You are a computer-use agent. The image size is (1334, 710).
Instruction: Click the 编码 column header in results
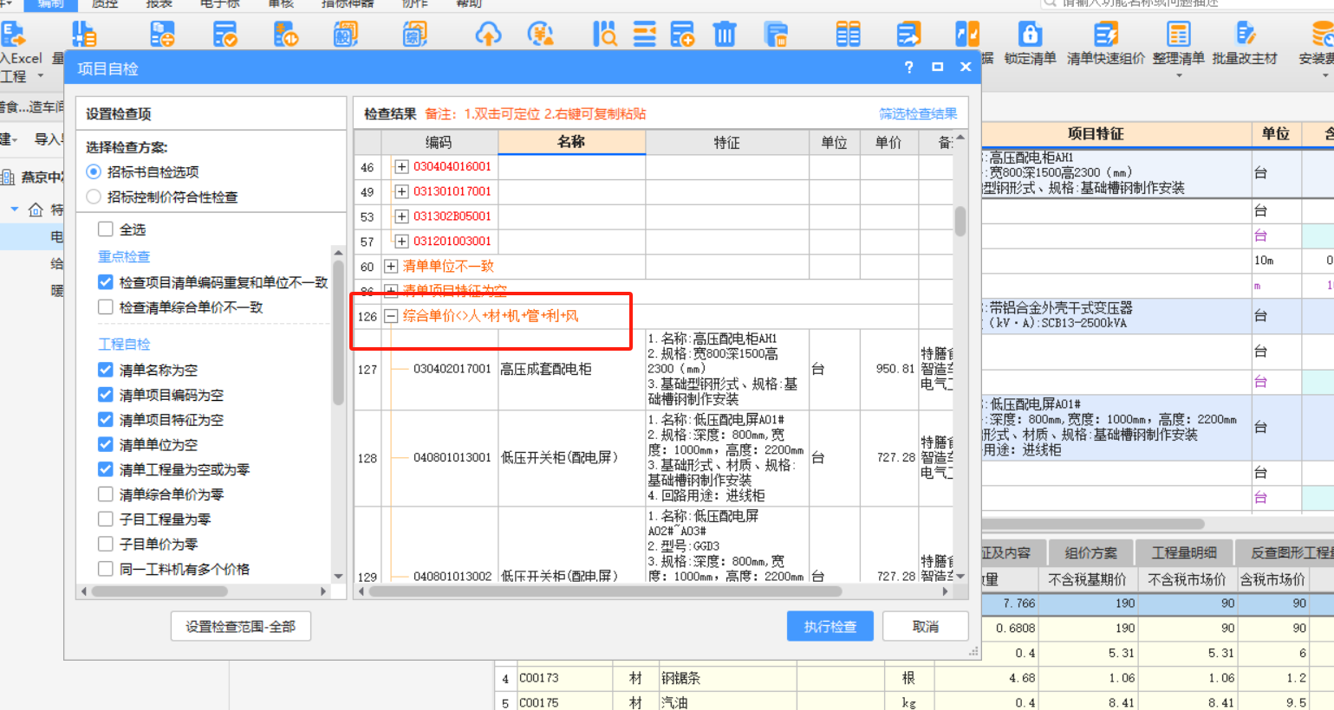[439, 142]
